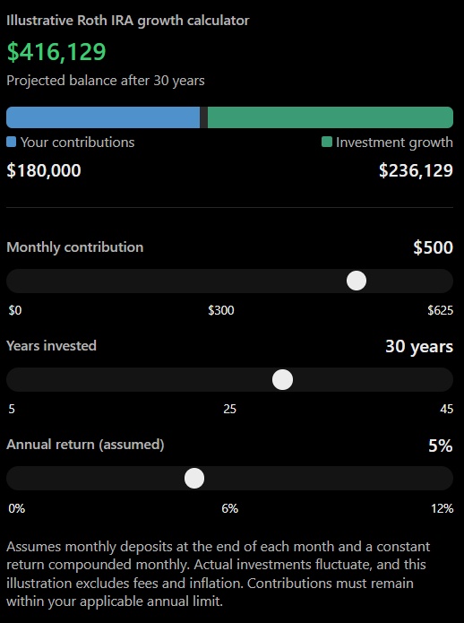Click the $180,000 contributions amount
Image resolution: width=464 pixels, height=623 pixels.
[x=44, y=170]
